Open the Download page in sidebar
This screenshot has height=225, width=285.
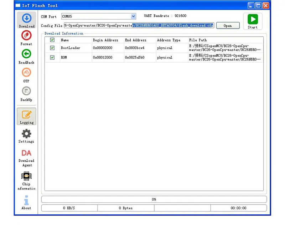[26, 20]
